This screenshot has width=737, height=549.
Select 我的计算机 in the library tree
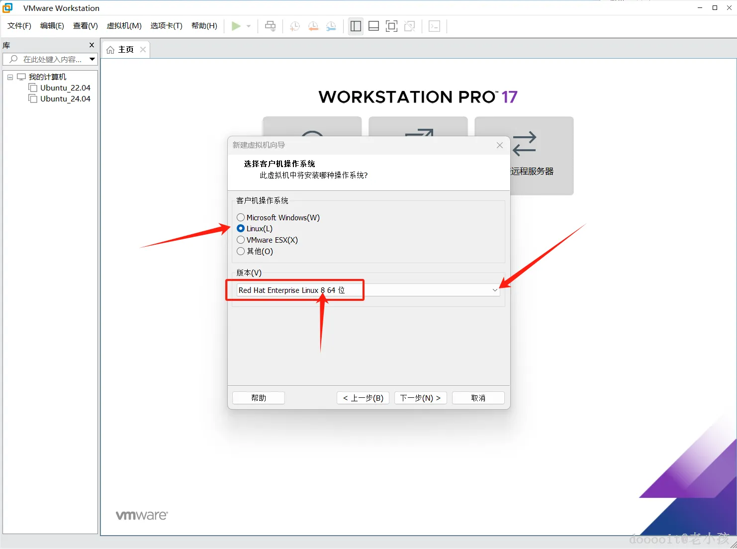[47, 77]
